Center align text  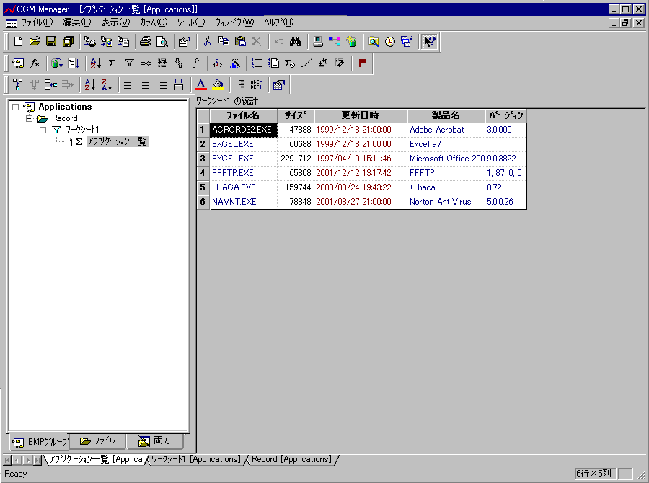point(145,85)
